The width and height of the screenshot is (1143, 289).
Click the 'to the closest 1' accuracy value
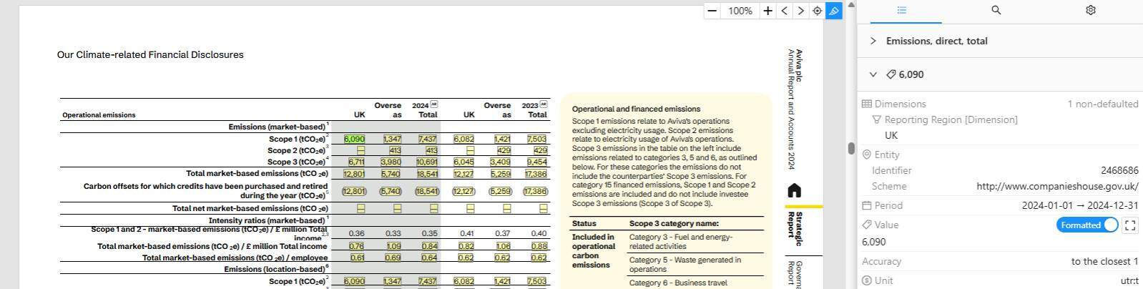point(1104,261)
